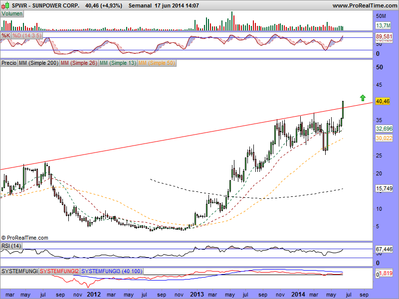This screenshot has width=399, height=299.
Task: Click the latest green weekly candle
Action: pos(343,110)
